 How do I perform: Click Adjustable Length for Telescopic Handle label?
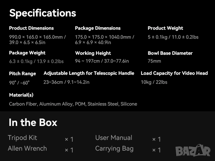(x=89, y=73)
